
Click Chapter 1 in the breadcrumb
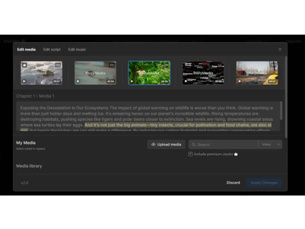click(x=26, y=96)
